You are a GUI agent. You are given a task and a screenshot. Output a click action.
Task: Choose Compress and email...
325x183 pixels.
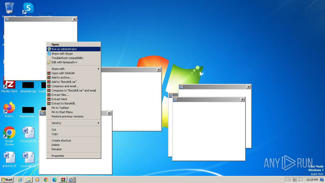point(74,86)
